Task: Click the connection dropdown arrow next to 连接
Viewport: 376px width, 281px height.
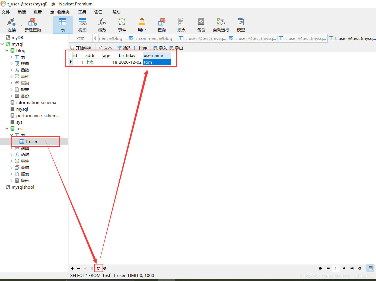Action: pos(21,25)
